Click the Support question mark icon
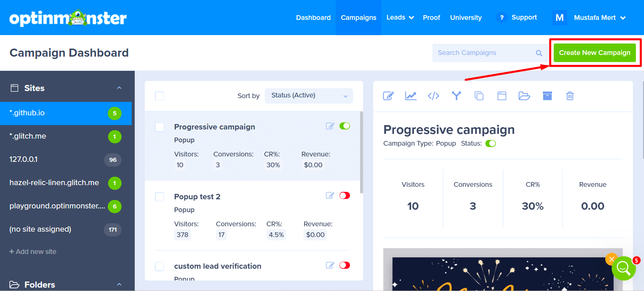 tap(502, 18)
